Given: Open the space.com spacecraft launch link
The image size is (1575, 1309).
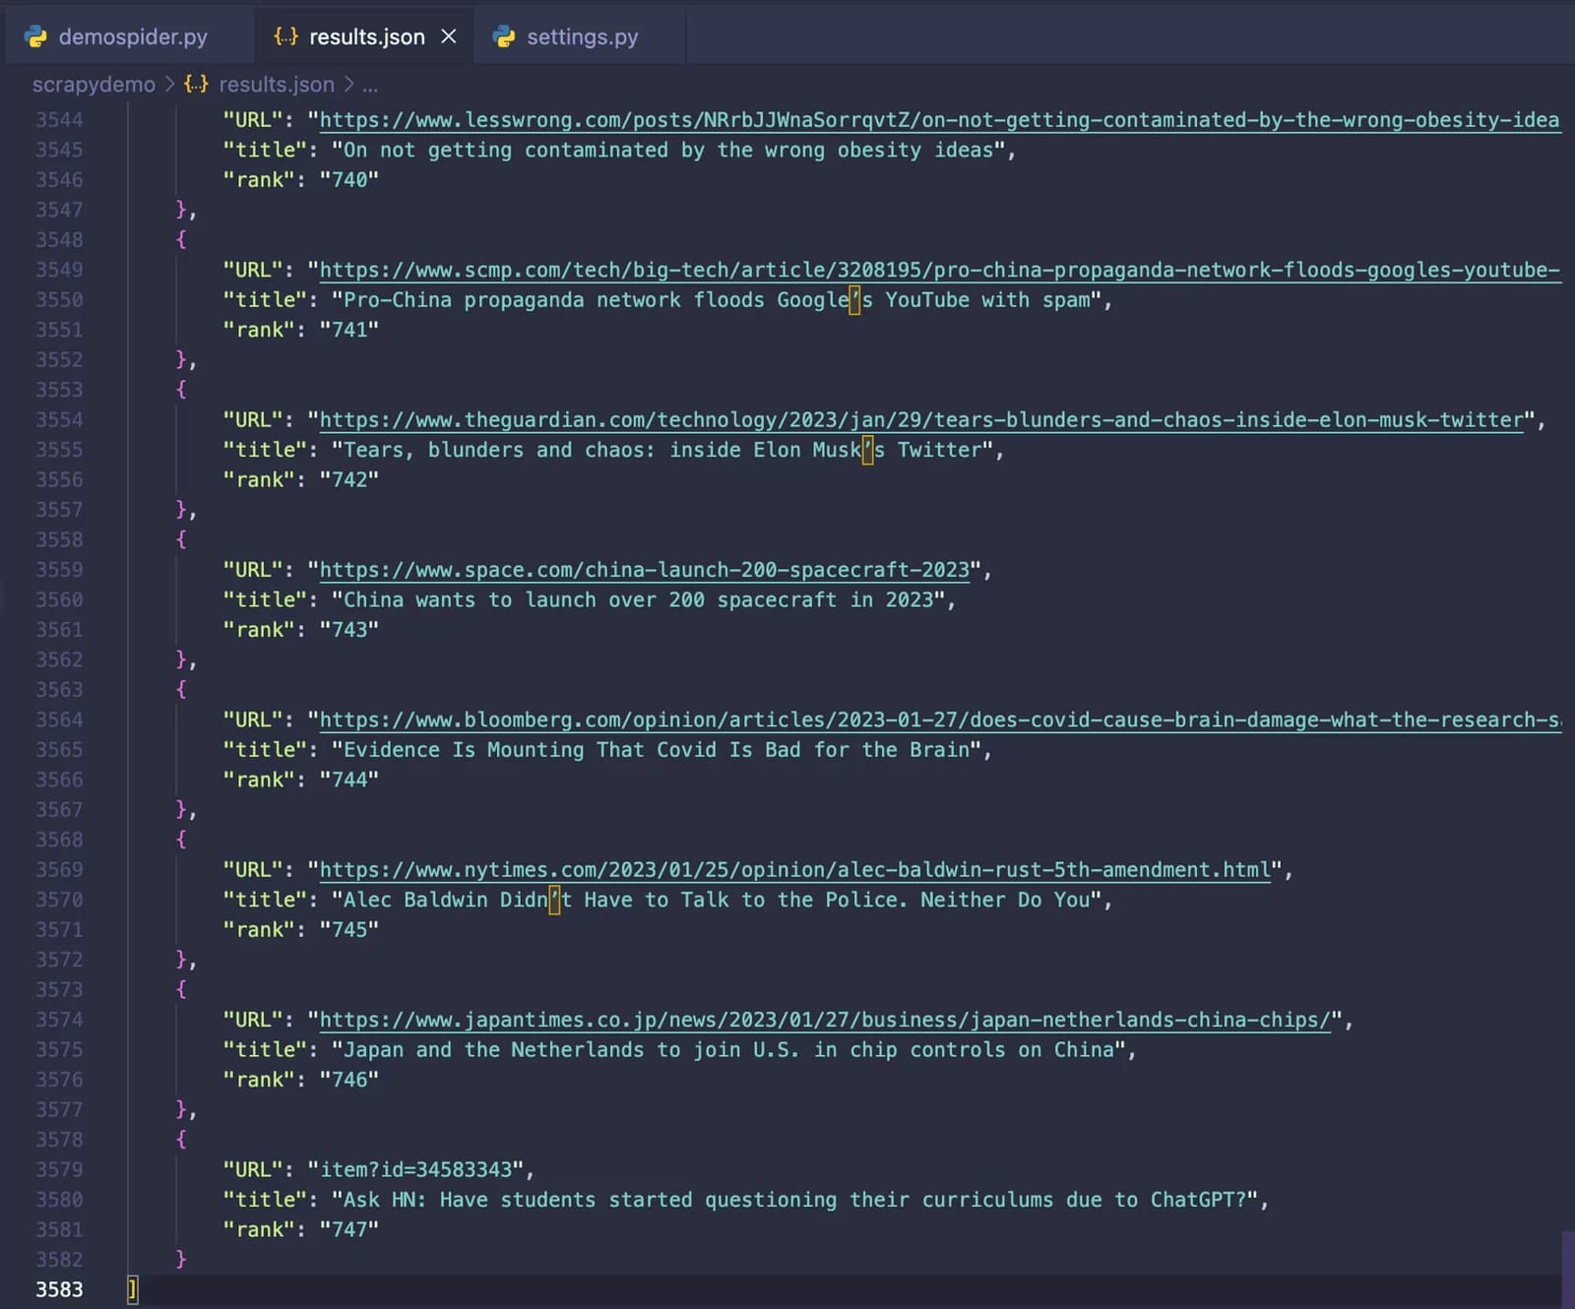Looking at the screenshot, I should 643,569.
